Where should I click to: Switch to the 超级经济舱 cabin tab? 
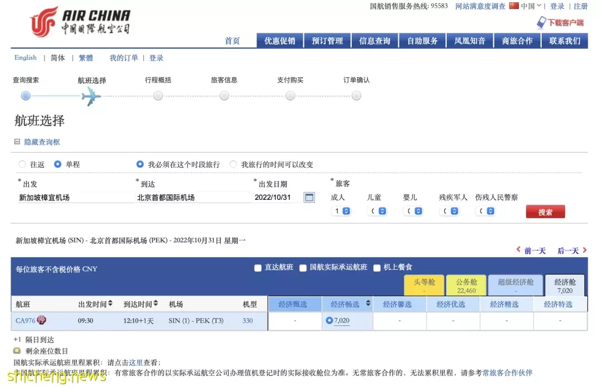pyautogui.click(x=516, y=285)
